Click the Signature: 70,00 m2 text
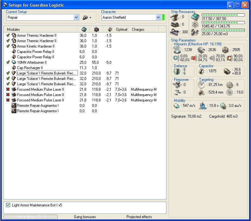 tap(186, 116)
